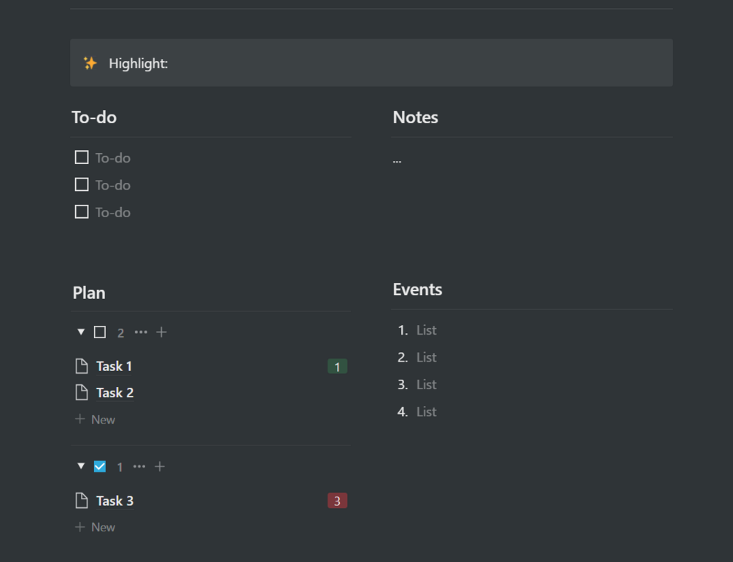Add item to unchecked Plan group with plus
Image resolution: width=733 pixels, height=562 pixels.
point(161,332)
